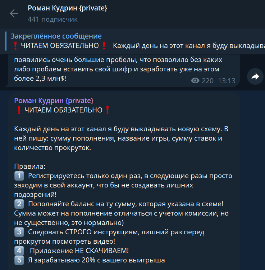This screenshot has height=270, width=265.
Task: Click the eye views icon showing 220
Action: coord(195,81)
